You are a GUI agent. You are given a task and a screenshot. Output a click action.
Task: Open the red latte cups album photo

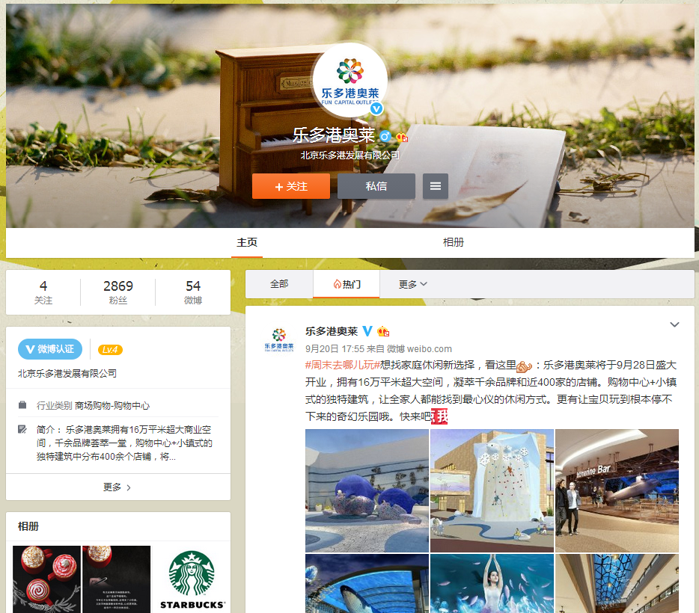(47, 579)
